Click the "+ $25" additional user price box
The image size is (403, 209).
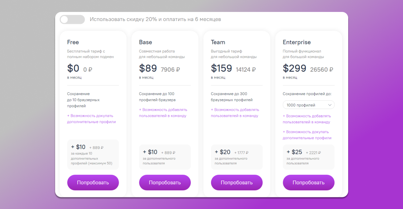pos(308,157)
